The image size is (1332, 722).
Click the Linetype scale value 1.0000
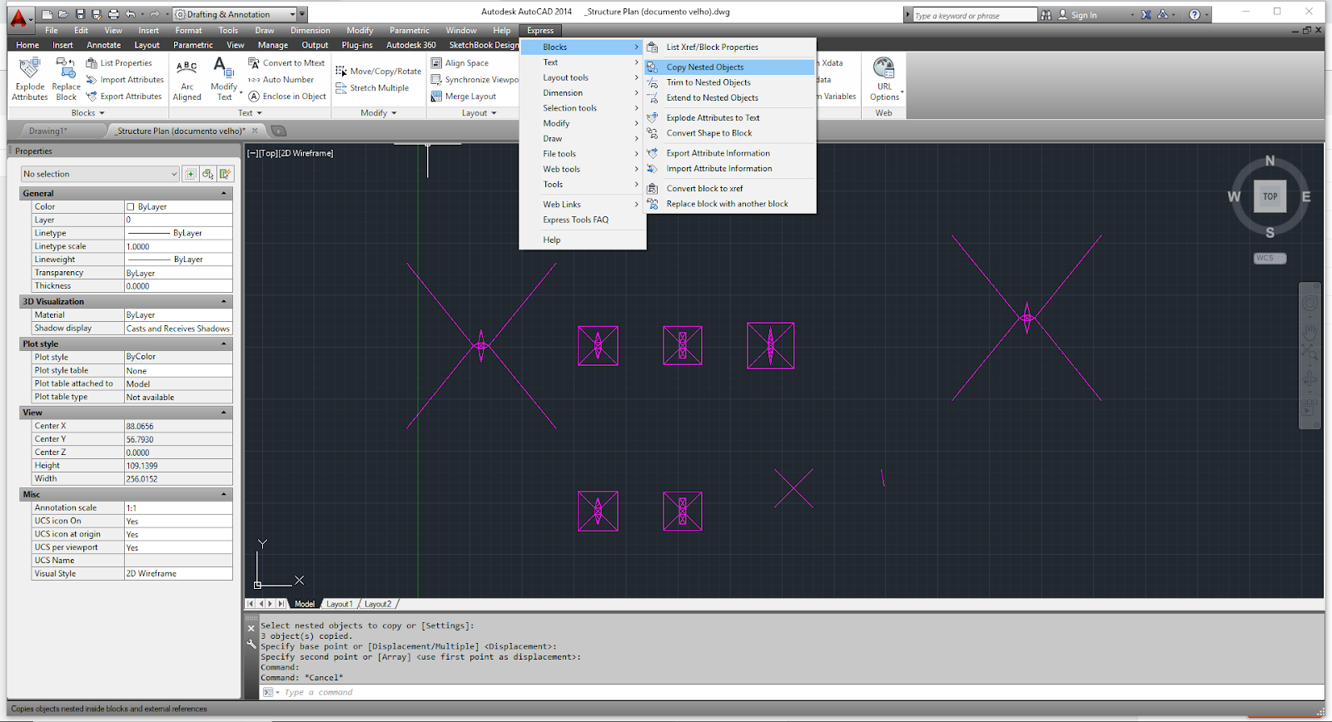[178, 246]
